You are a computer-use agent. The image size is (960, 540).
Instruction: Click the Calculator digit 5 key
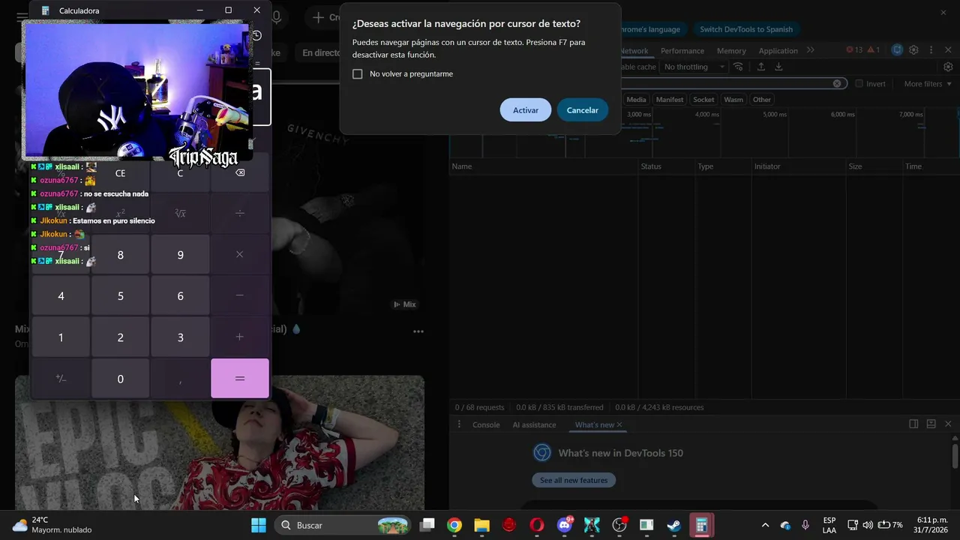120,295
